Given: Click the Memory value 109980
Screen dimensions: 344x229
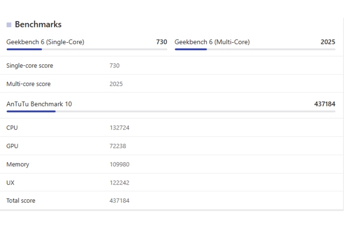Looking at the screenshot, I should click(120, 164).
